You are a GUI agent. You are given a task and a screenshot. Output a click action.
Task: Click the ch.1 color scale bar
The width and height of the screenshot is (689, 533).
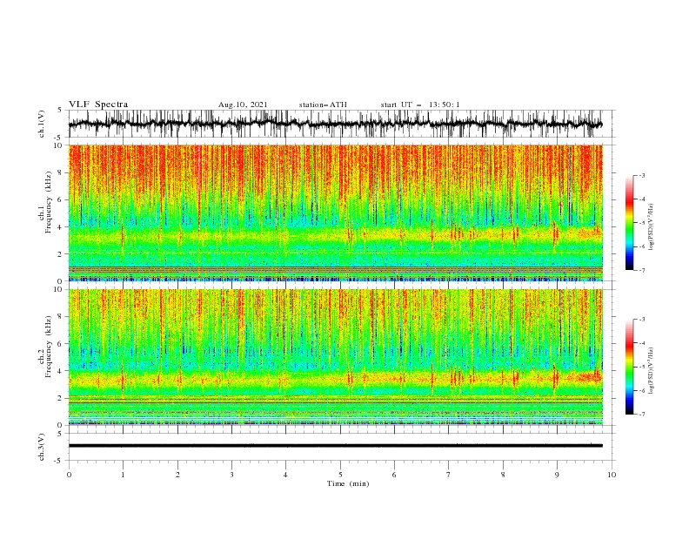coord(630,223)
